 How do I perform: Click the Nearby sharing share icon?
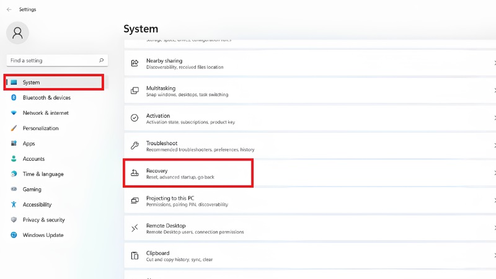[135, 63]
